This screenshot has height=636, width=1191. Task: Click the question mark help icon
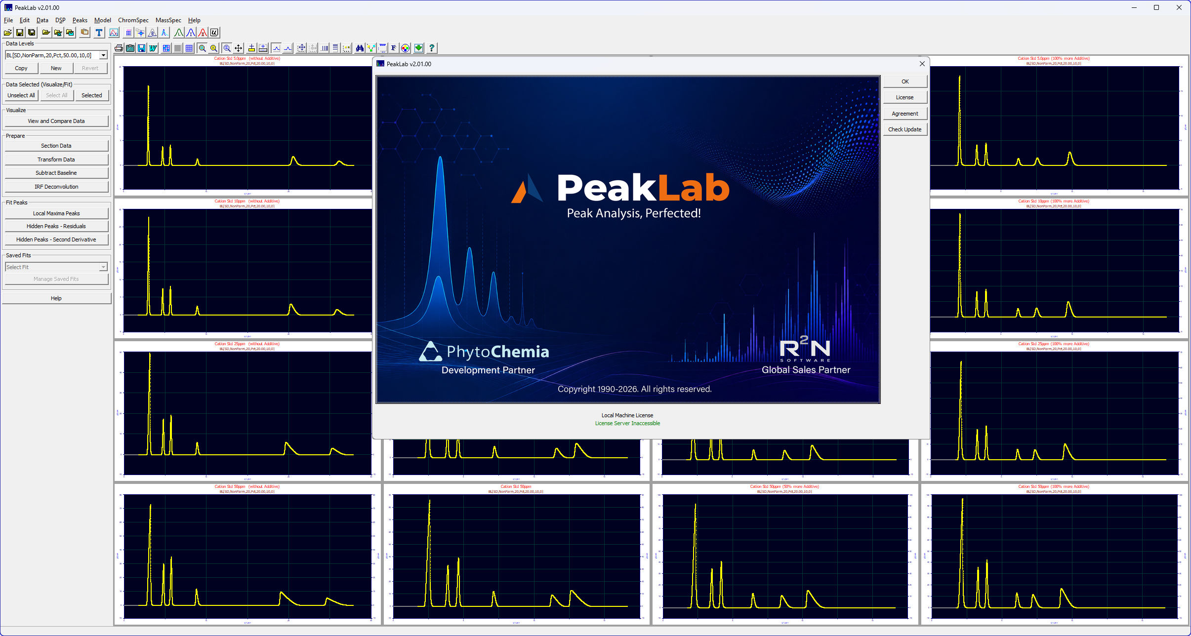432,48
